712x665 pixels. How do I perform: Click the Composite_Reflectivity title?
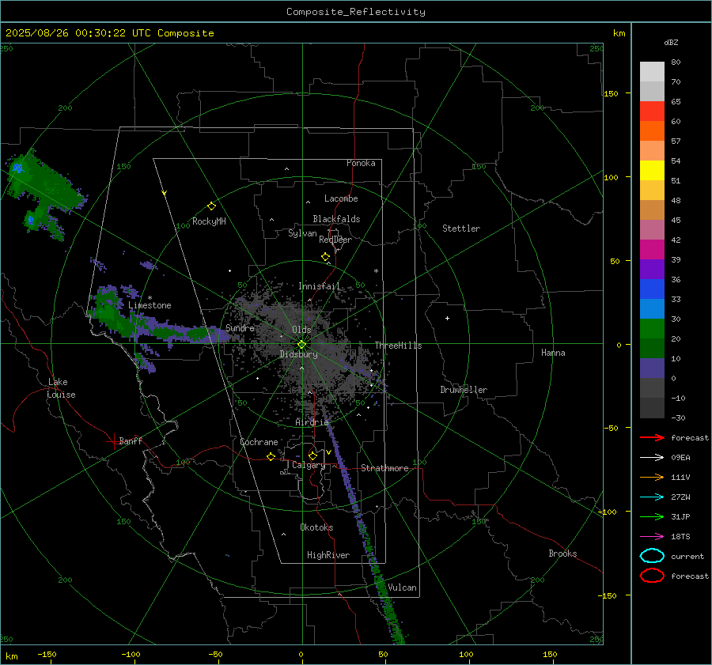(x=356, y=12)
